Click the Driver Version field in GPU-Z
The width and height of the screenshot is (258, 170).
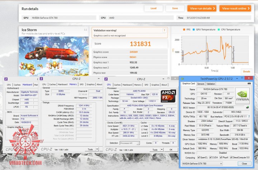[223, 139]
